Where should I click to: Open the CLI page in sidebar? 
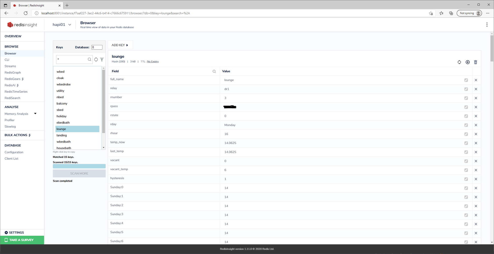(7, 60)
